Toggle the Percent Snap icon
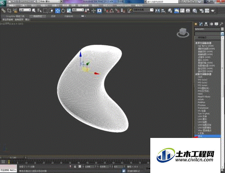The height and width of the screenshot is (173, 225). (x=117, y=11)
